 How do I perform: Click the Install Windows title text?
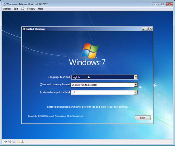[x=36, y=29]
